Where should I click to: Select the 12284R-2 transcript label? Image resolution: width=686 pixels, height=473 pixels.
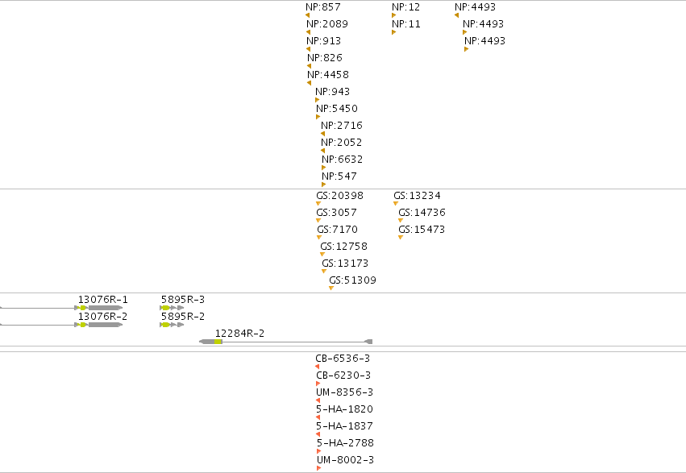[239, 334]
